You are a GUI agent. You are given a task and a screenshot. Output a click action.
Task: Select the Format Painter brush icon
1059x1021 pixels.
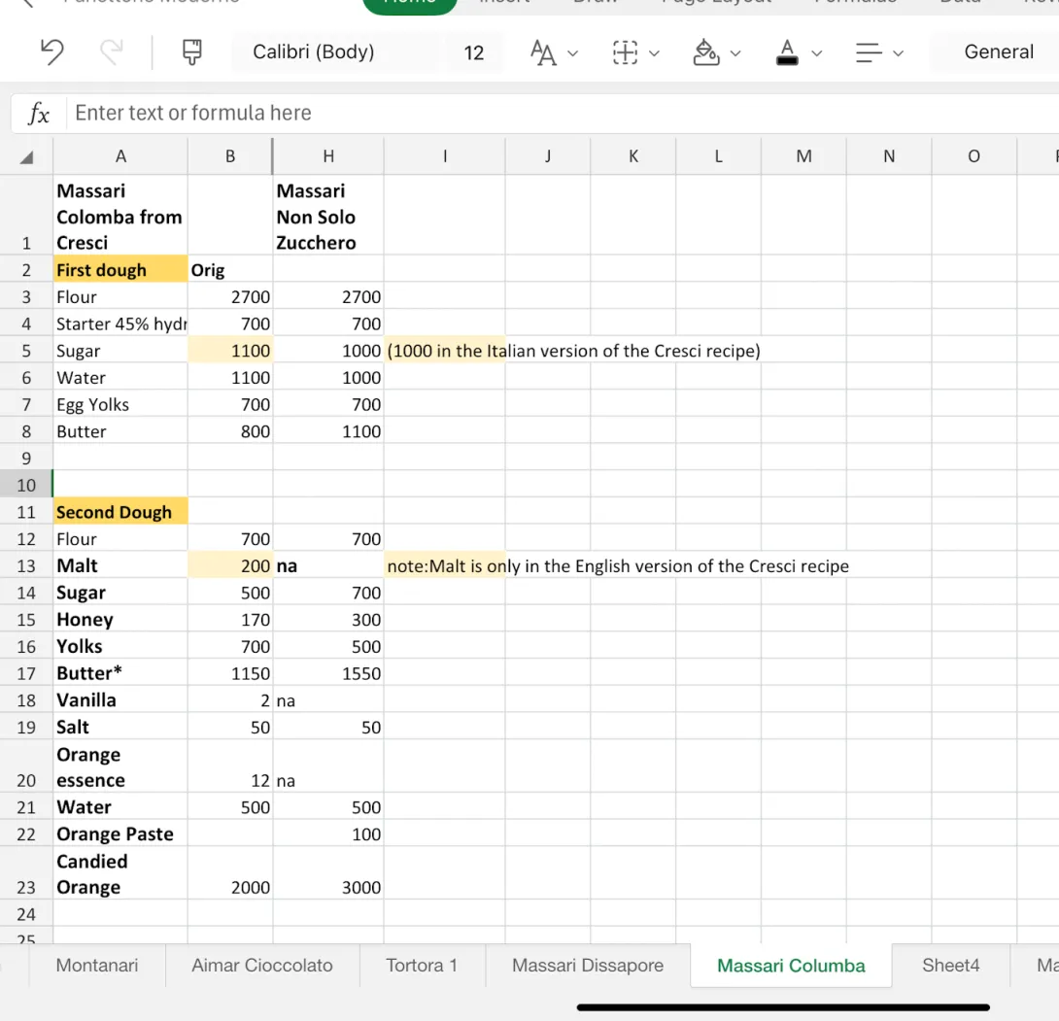point(192,52)
